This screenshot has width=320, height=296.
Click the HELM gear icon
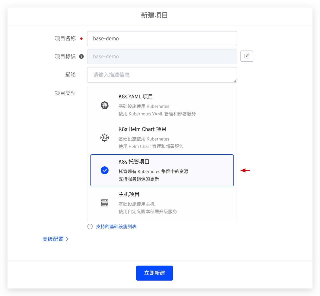click(x=104, y=138)
